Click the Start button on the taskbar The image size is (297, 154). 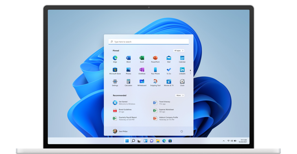[x=127, y=141]
